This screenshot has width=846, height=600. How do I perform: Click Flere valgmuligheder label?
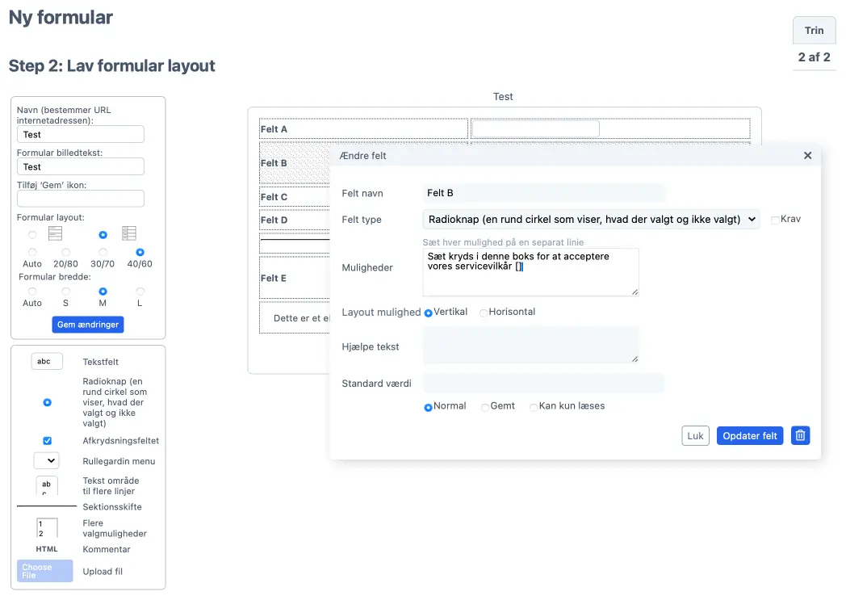[x=115, y=528]
